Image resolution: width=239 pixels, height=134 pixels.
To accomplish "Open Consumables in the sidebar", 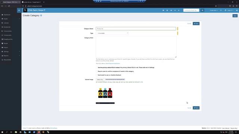I will pos(7,31).
